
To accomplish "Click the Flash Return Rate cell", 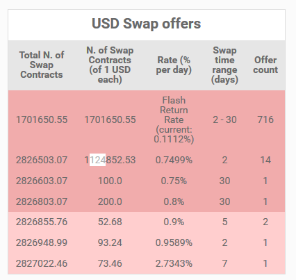I will (x=174, y=120).
